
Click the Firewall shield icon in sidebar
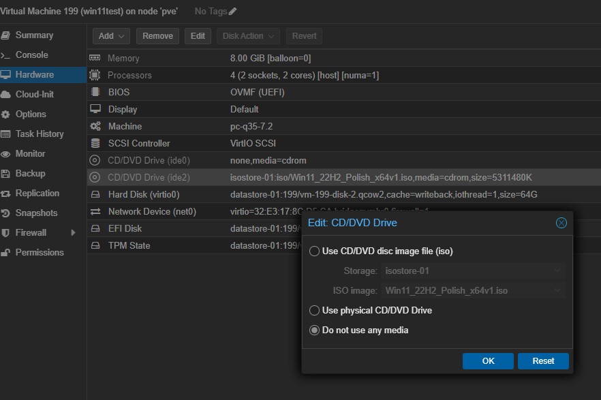(6, 233)
